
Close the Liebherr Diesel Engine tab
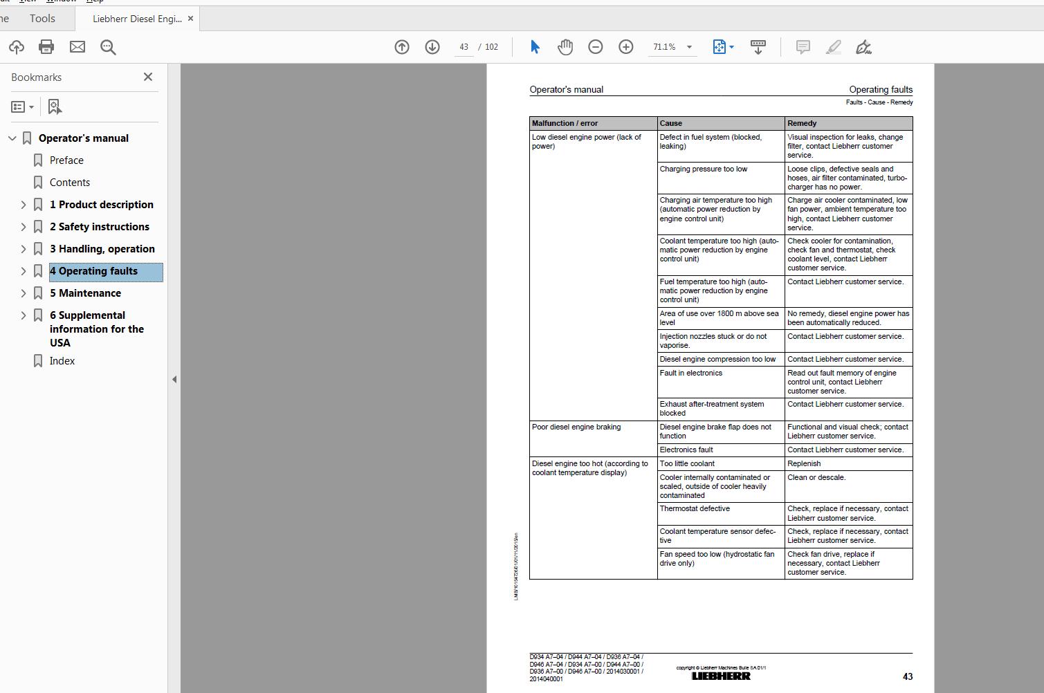coord(191,19)
